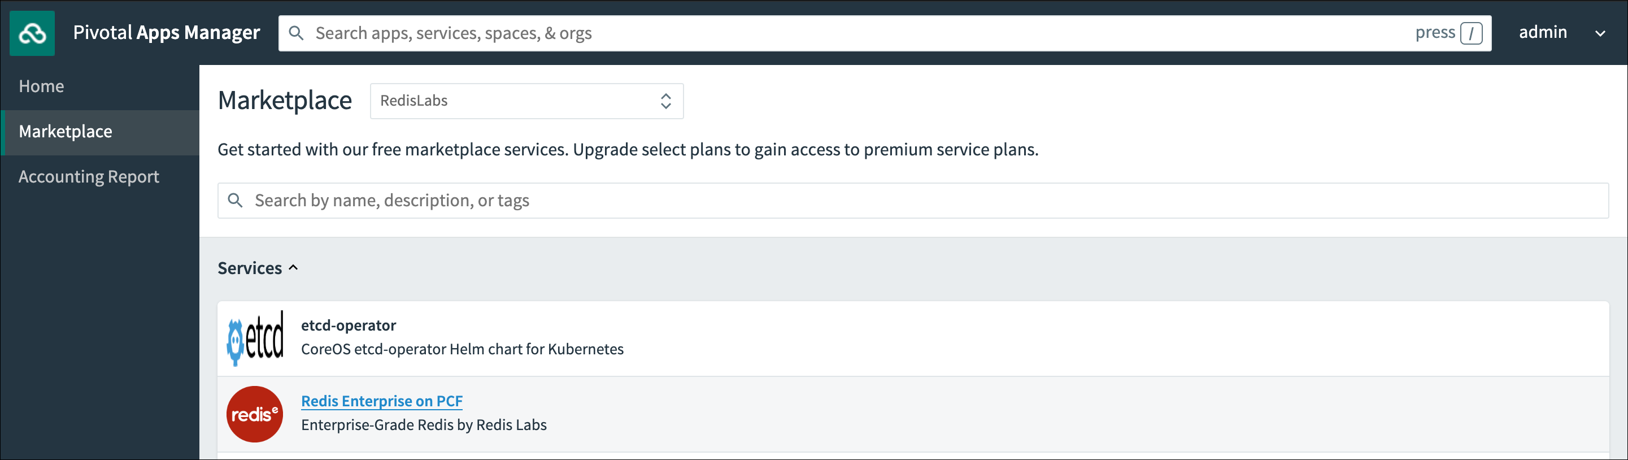The width and height of the screenshot is (1628, 460).
Task: Click the Pivotal Apps Manager title
Action: 166,33
